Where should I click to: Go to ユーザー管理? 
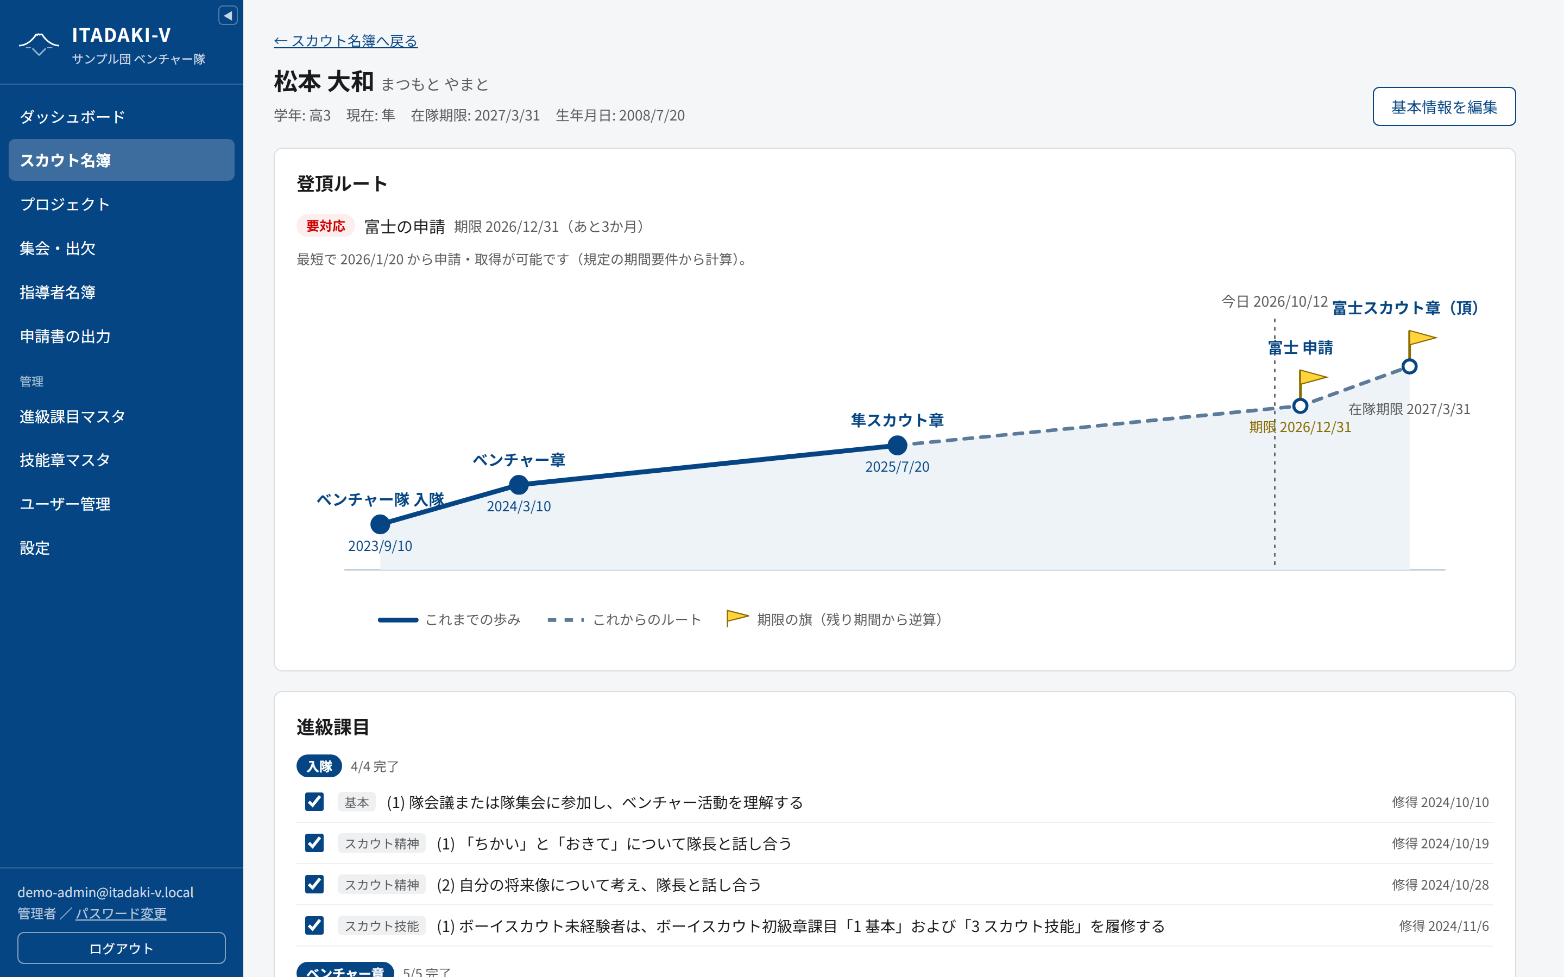pos(122,504)
